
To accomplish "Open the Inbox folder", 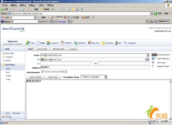I will (8, 69).
